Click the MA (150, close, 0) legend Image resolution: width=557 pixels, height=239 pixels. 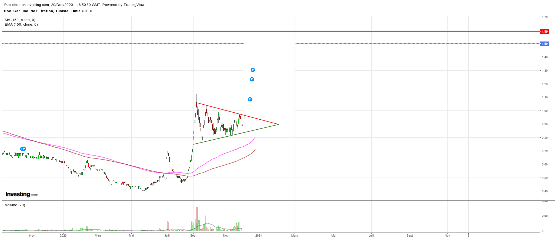click(x=20, y=20)
